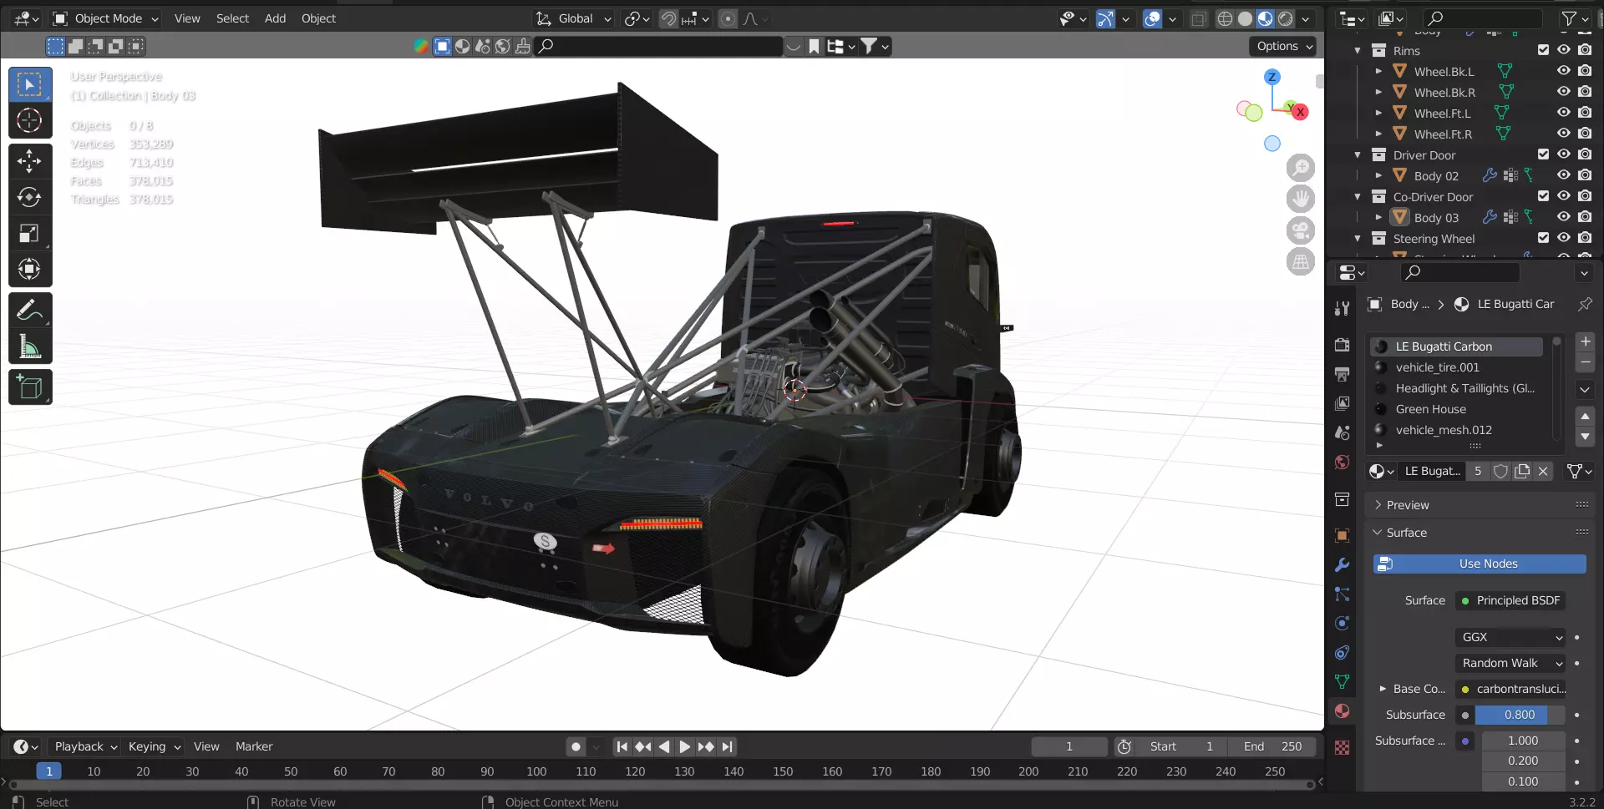The image size is (1604, 809).
Task: Click the viewport zoom magnifier icon
Action: tap(1301, 168)
